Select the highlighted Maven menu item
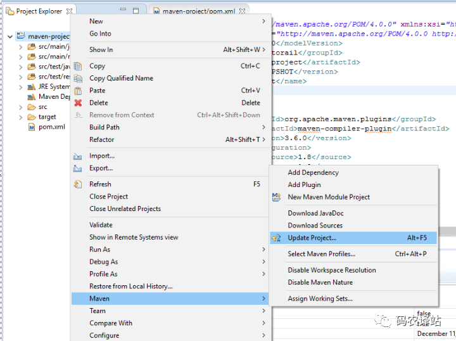The image size is (456, 341). [170, 299]
